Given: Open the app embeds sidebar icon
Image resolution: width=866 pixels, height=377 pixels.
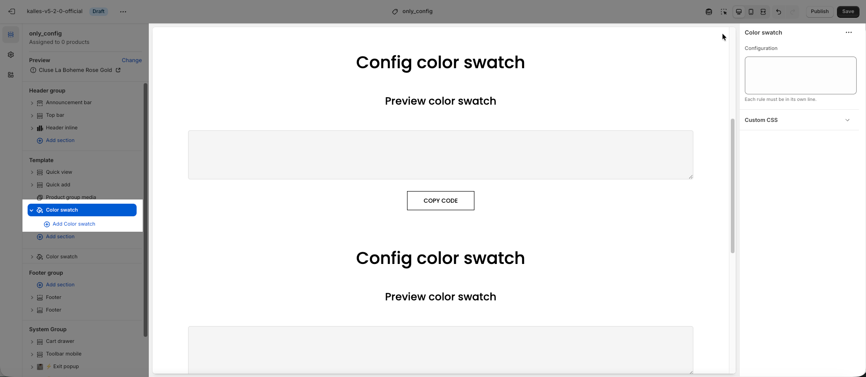Looking at the screenshot, I should tap(11, 75).
